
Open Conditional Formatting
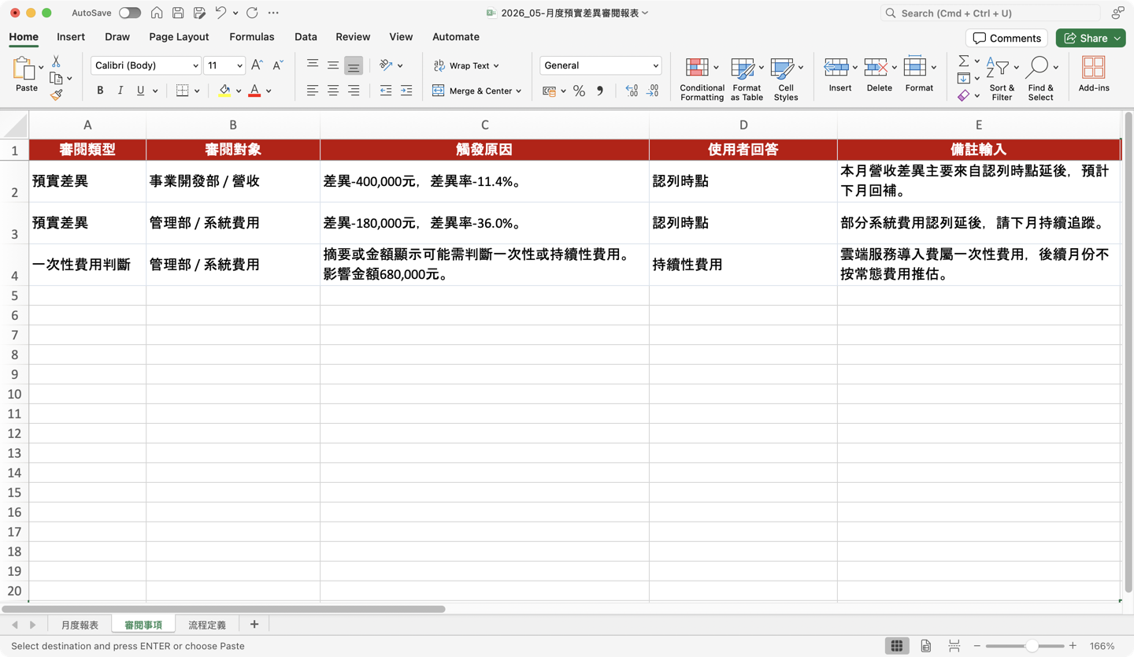pyautogui.click(x=702, y=79)
